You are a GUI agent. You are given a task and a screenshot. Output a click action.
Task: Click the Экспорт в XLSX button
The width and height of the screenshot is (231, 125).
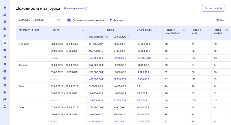pos(213,8)
